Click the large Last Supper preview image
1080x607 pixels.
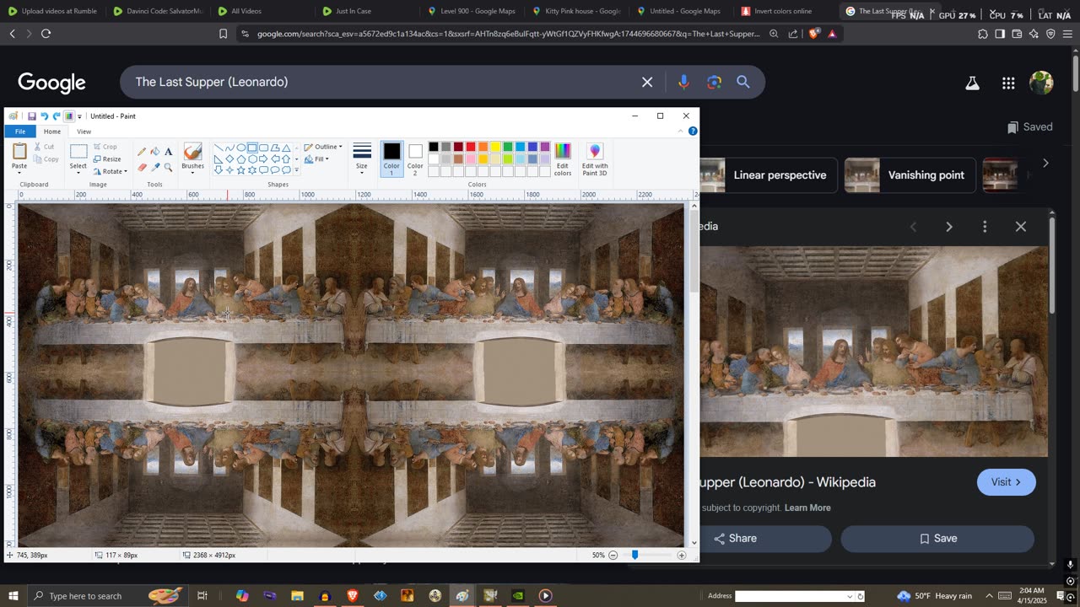873,352
